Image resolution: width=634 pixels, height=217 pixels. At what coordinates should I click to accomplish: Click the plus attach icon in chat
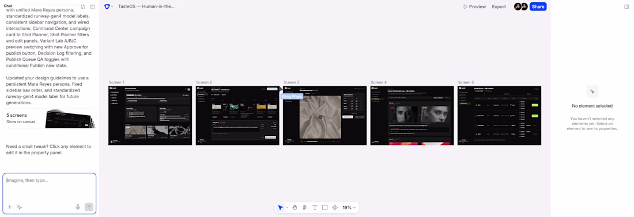pos(10,207)
